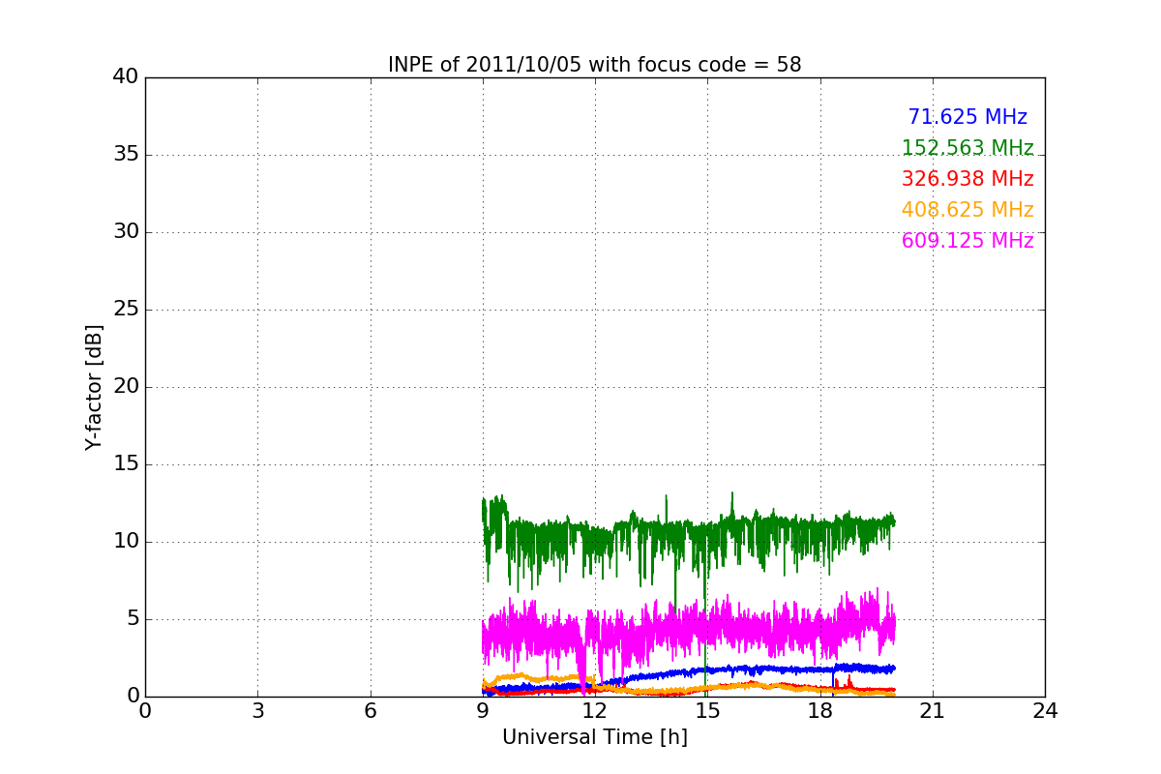Screen dimensions: 1161x774
Task: Click the x-axis tick value 24
Action: [1045, 711]
